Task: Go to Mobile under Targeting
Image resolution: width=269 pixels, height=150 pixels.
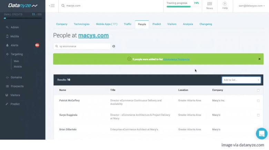Action: (x=18, y=67)
